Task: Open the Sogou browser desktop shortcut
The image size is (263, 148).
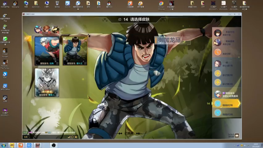Action: (78, 5)
